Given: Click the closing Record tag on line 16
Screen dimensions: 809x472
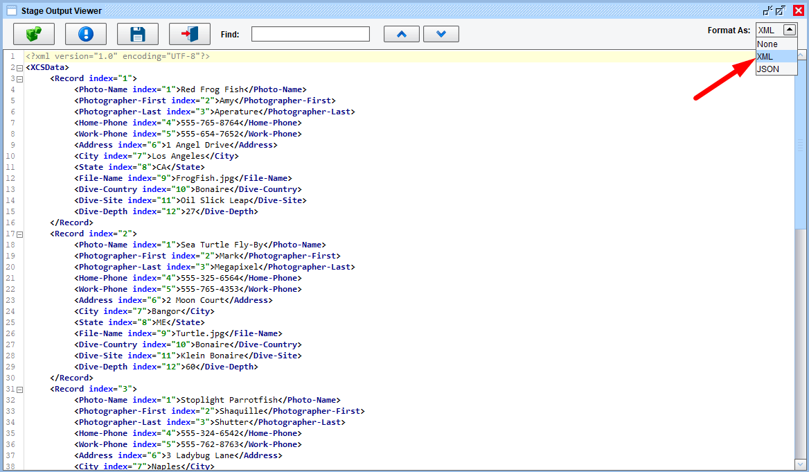Looking at the screenshot, I should tap(72, 222).
